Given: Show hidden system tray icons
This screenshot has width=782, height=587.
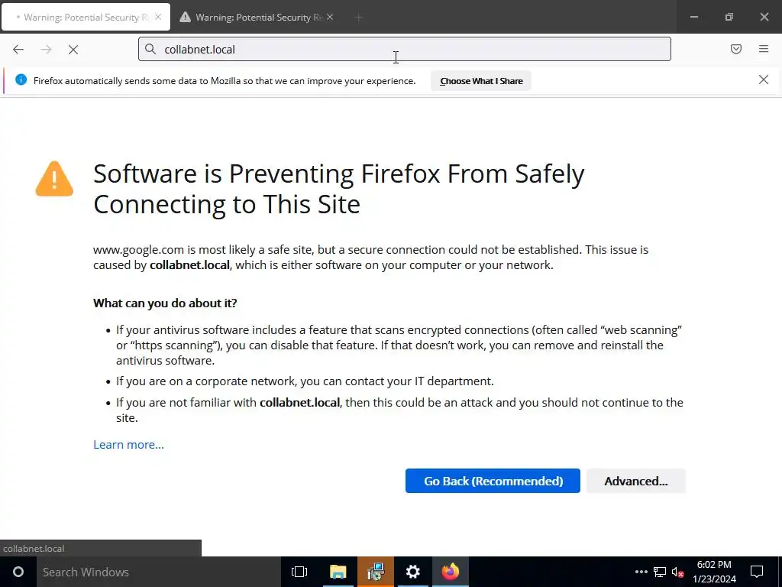Looking at the screenshot, I should tap(641, 572).
